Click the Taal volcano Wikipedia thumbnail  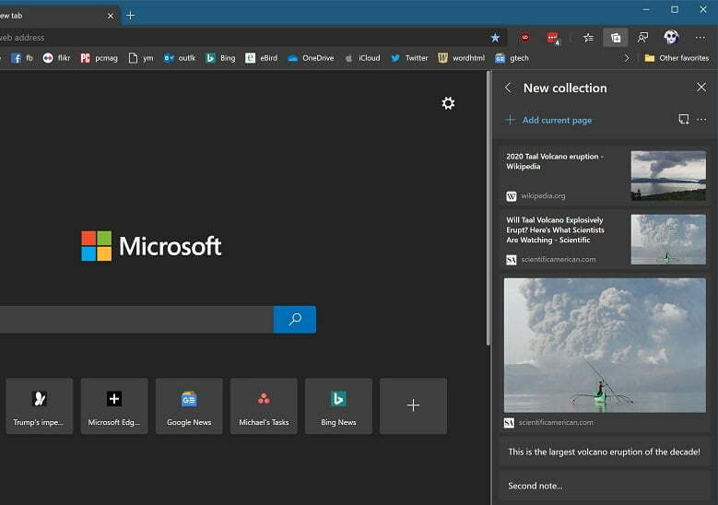click(668, 176)
